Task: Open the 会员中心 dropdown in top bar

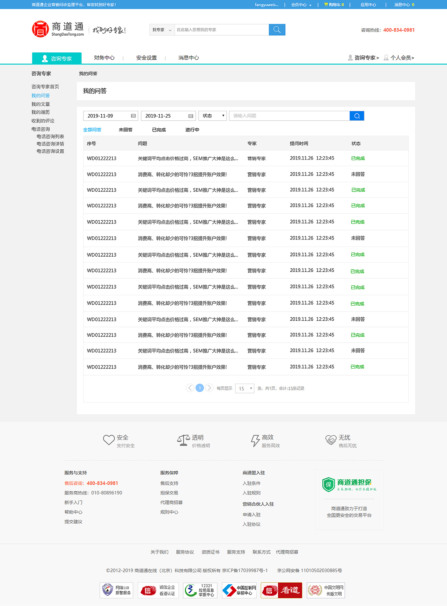Action: tap(301, 5)
